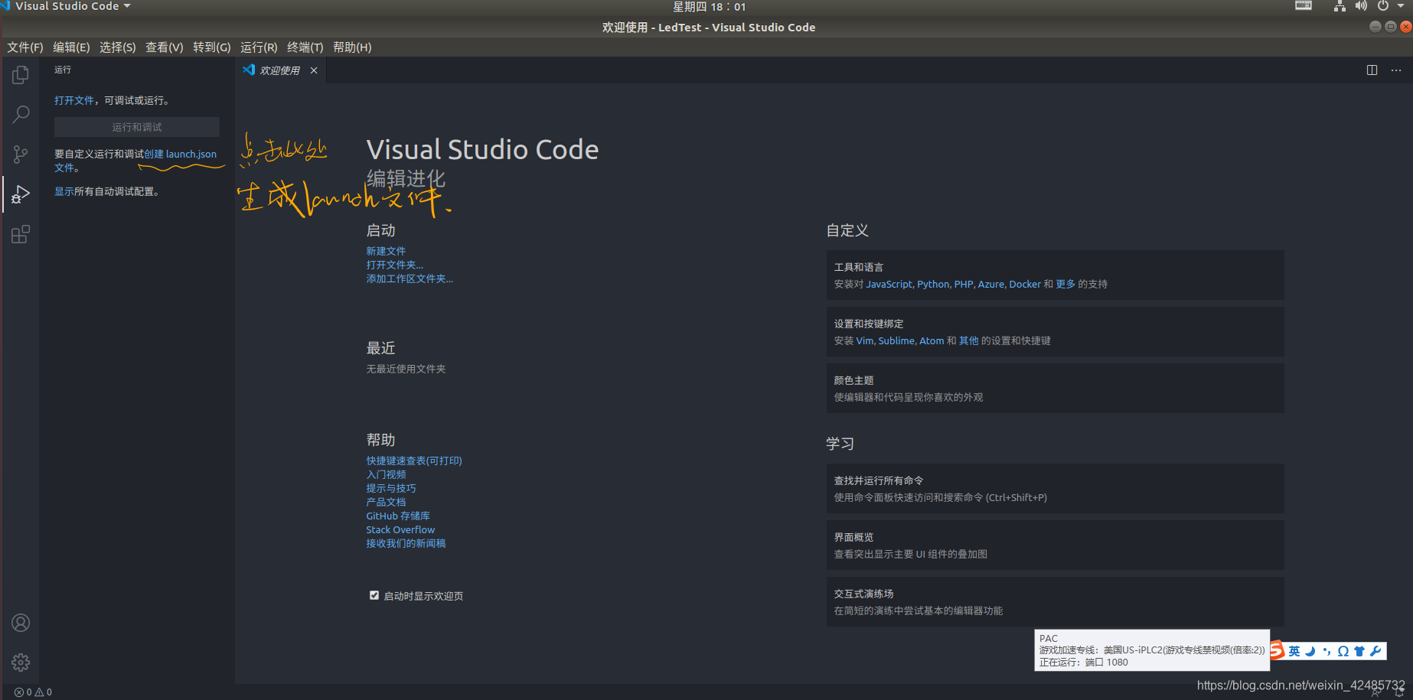Image resolution: width=1413 pixels, height=700 pixels.
Task: Click the 新建文件 link
Action: [386, 251]
